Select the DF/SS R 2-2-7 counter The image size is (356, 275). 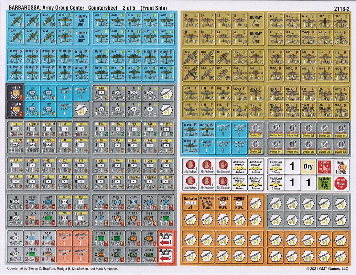pyautogui.click(x=16, y=109)
